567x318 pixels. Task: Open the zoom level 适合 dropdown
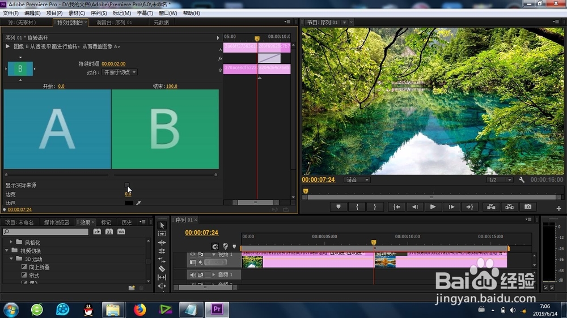357,180
